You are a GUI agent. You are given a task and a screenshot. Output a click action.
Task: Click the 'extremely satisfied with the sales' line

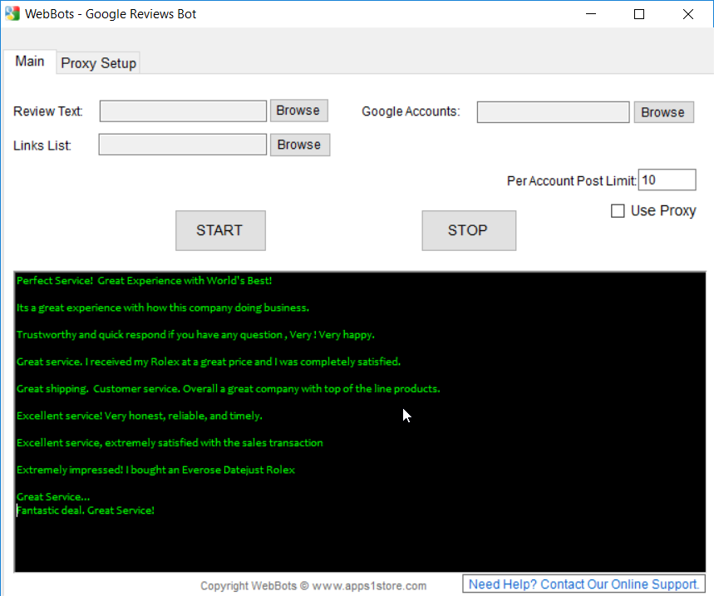tap(170, 442)
